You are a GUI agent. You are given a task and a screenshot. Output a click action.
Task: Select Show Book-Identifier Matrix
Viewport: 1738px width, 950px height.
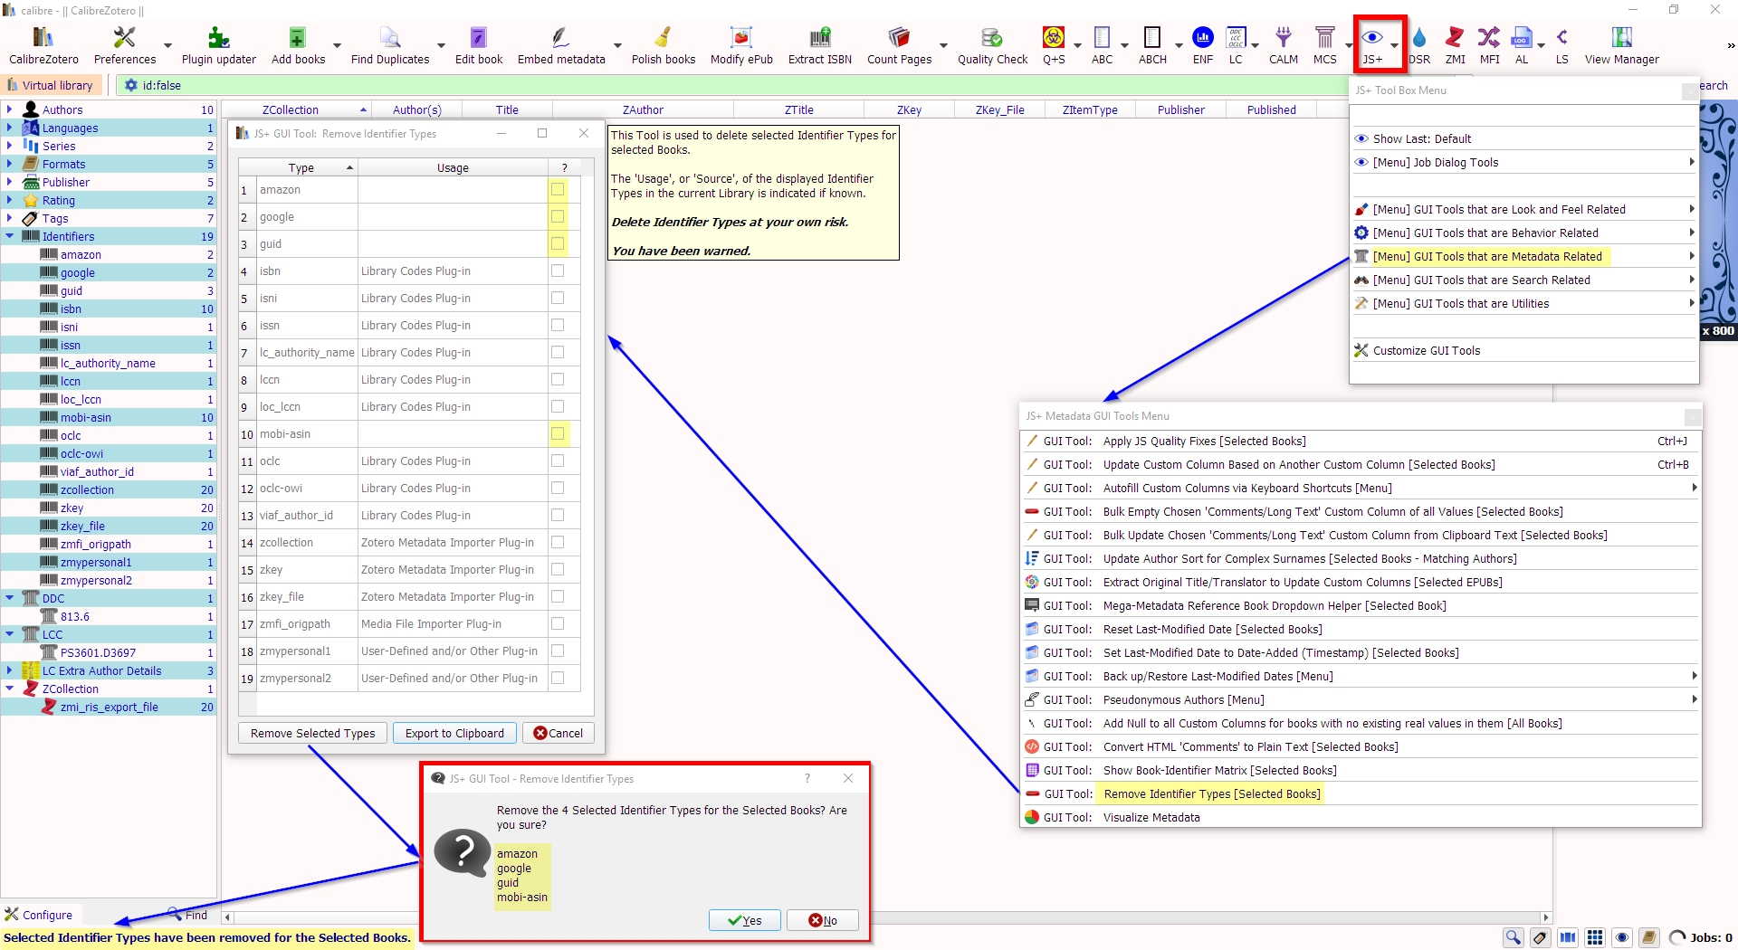[x=1361, y=771]
